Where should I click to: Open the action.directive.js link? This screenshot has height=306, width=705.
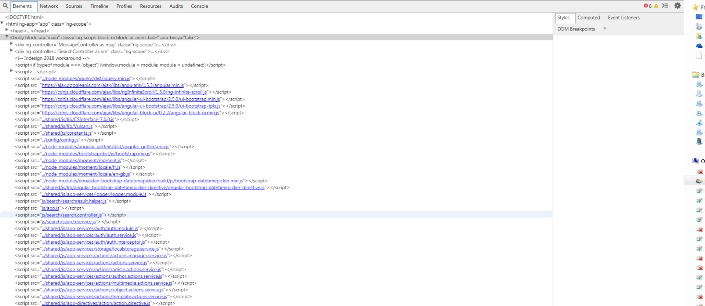(x=96, y=303)
